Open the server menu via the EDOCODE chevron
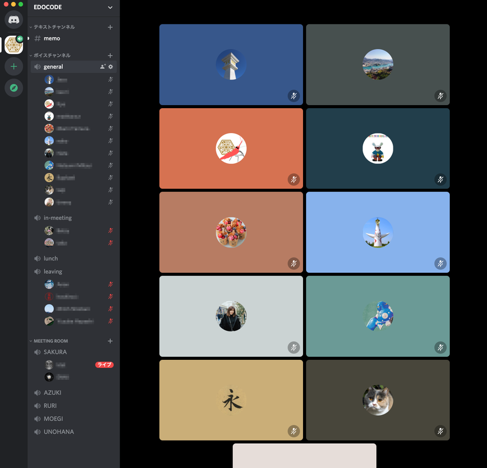This screenshot has height=468, width=487. (x=111, y=8)
